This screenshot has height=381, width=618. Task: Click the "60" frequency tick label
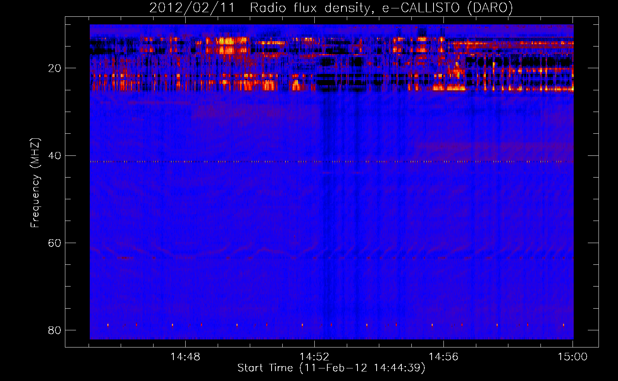pyautogui.click(x=55, y=243)
